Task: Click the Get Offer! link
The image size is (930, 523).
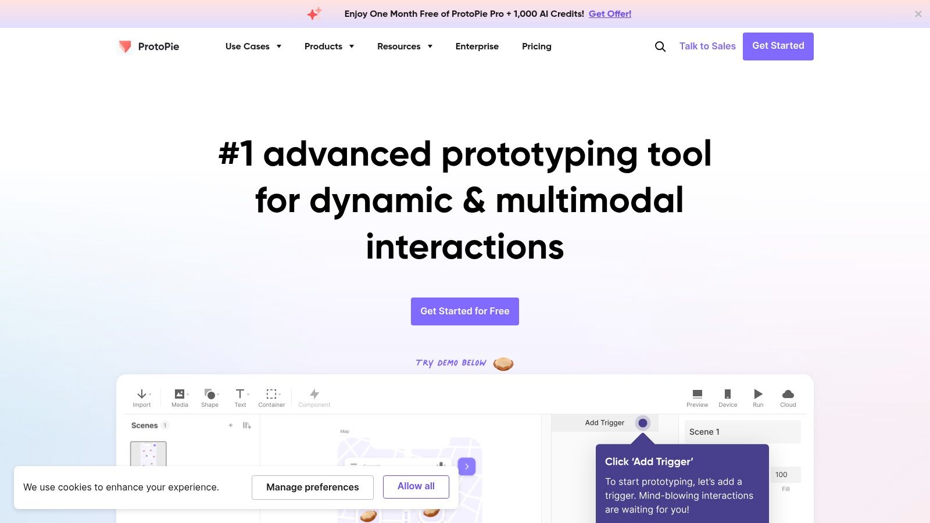Action: pos(610,14)
